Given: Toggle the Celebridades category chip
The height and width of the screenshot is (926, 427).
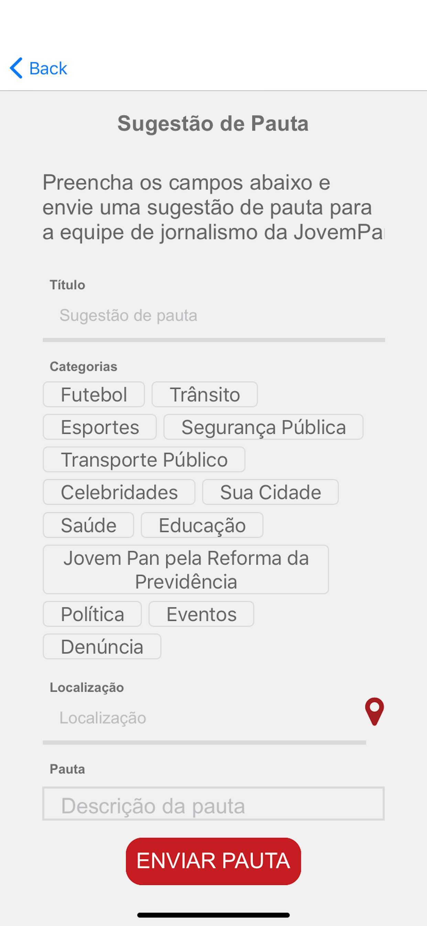Looking at the screenshot, I should click(119, 492).
